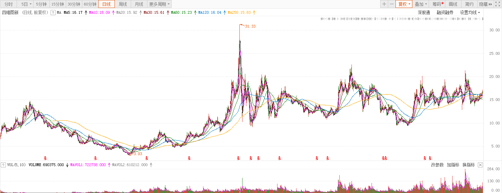Enter fullscreen with the expand icon

(498, 4)
